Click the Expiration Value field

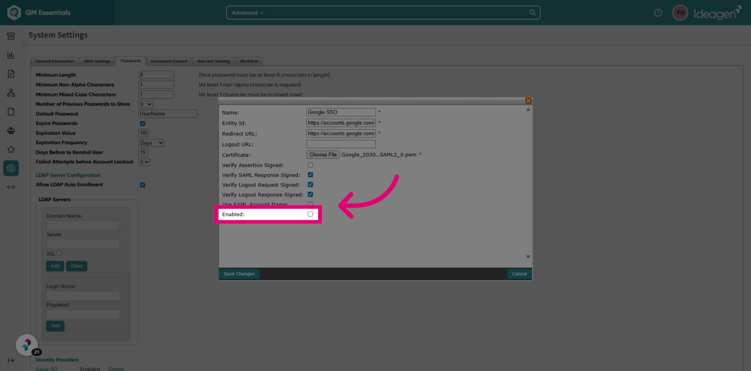pyautogui.click(x=144, y=133)
